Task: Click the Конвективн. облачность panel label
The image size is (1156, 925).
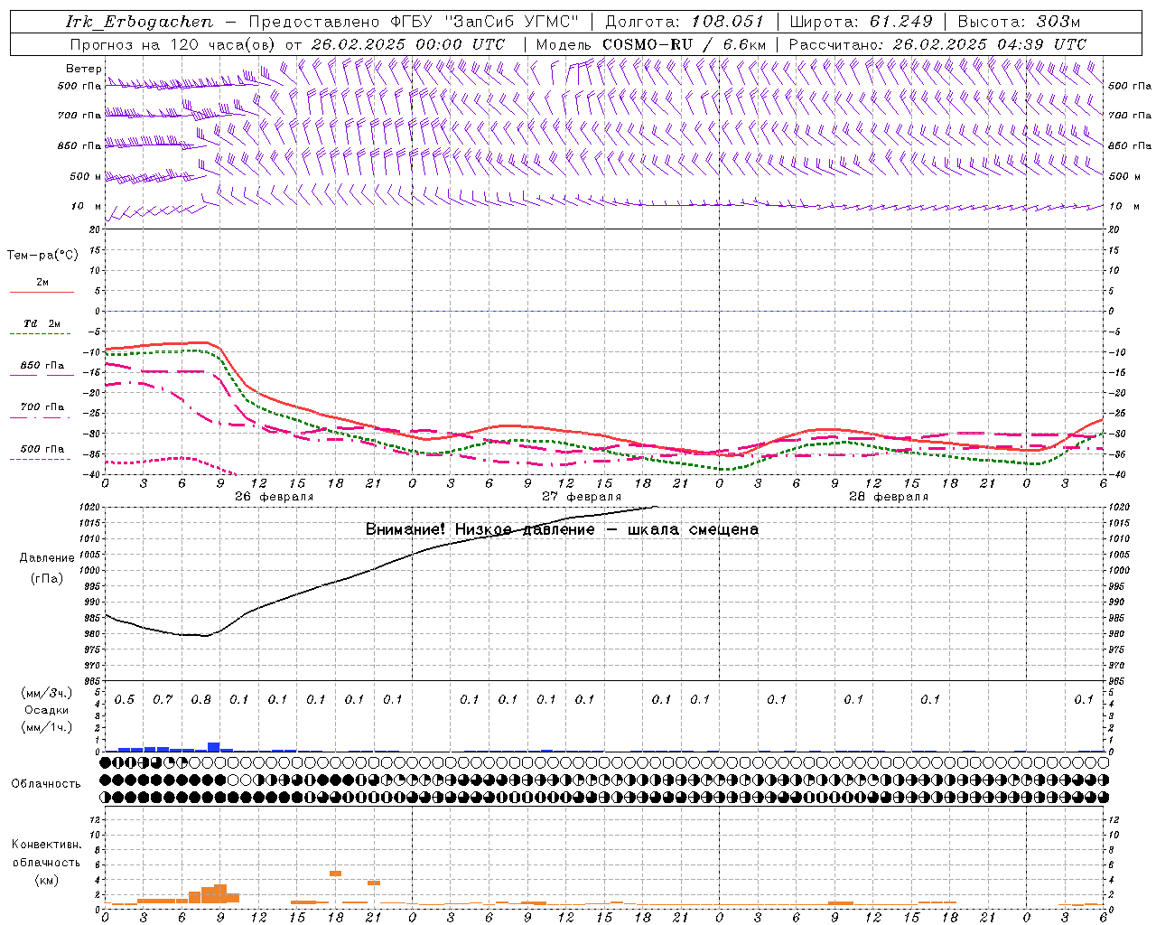Action: coord(46,854)
